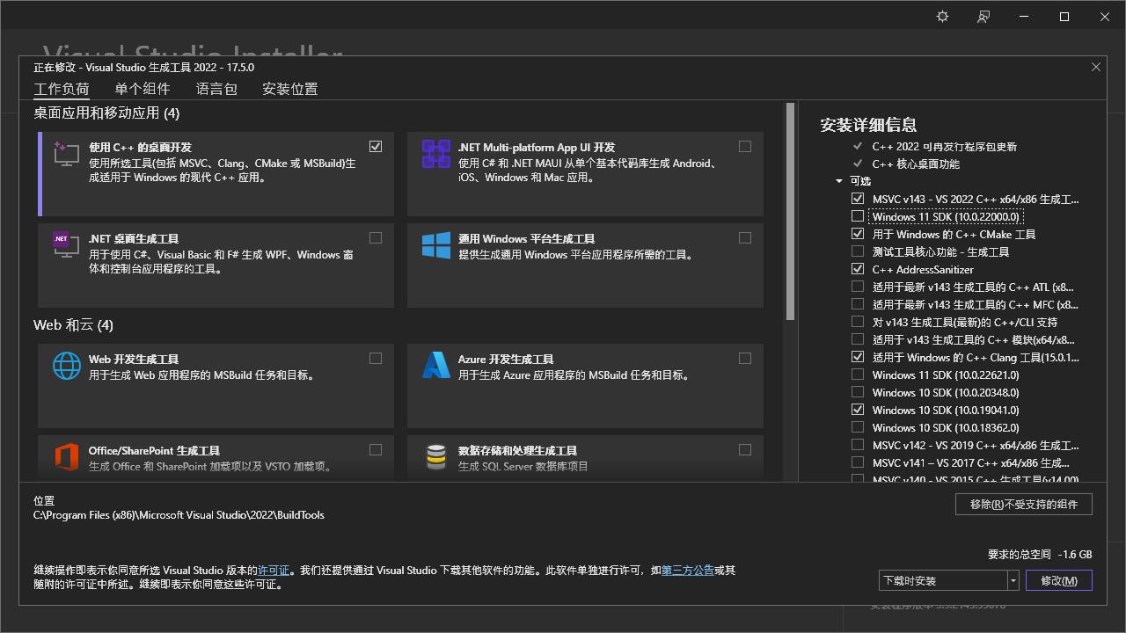Enable the Windows 11 SDK (10.0.22000.0) component
This screenshot has width=1126, height=633.
pyautogui.click(x=858, y=216)
